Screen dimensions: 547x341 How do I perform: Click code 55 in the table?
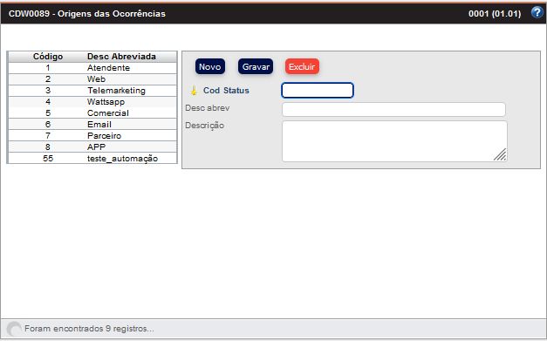[48, 159]
